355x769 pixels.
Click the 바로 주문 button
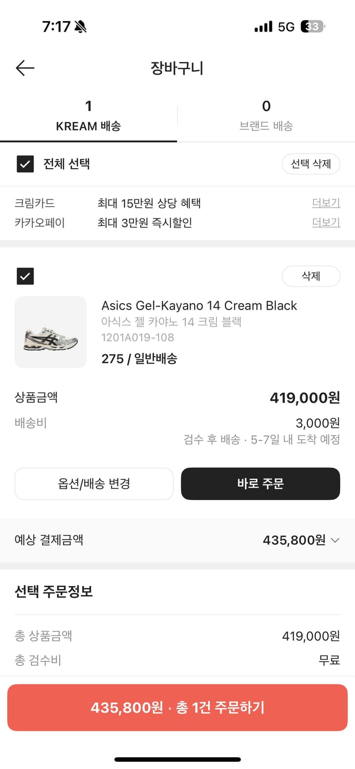(260, 483)
